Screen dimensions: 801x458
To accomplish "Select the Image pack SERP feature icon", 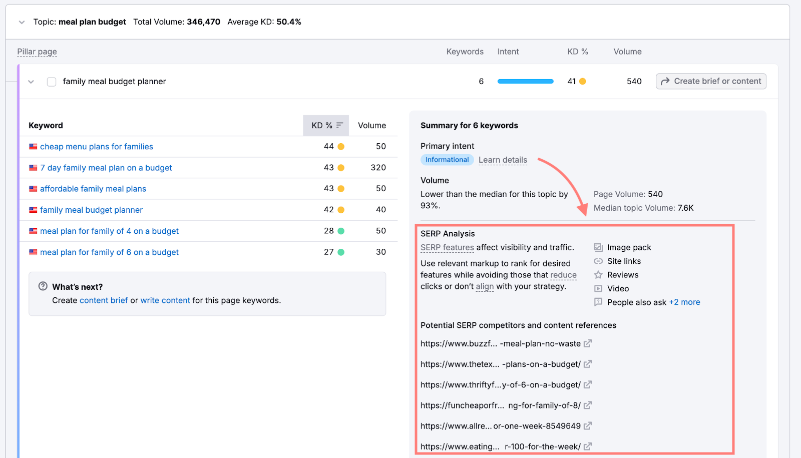I will point(598,247).
